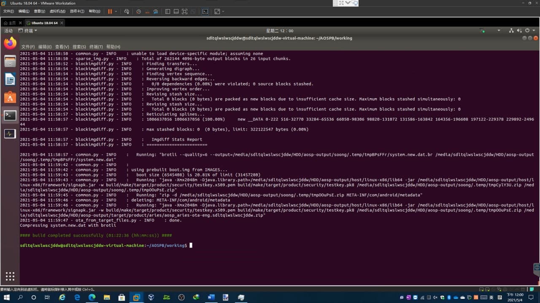Open terminal 帮助(H) menu
Screen dimensions: 540x303
tap(113, 47)
